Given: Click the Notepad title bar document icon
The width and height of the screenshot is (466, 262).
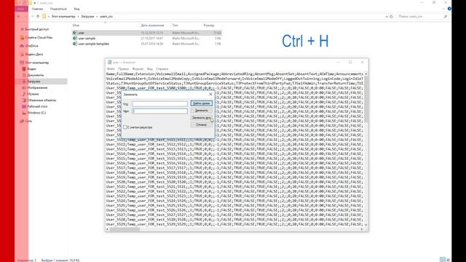Looking at the screenshot, I should pyautogui.click(x=109, y=63).
